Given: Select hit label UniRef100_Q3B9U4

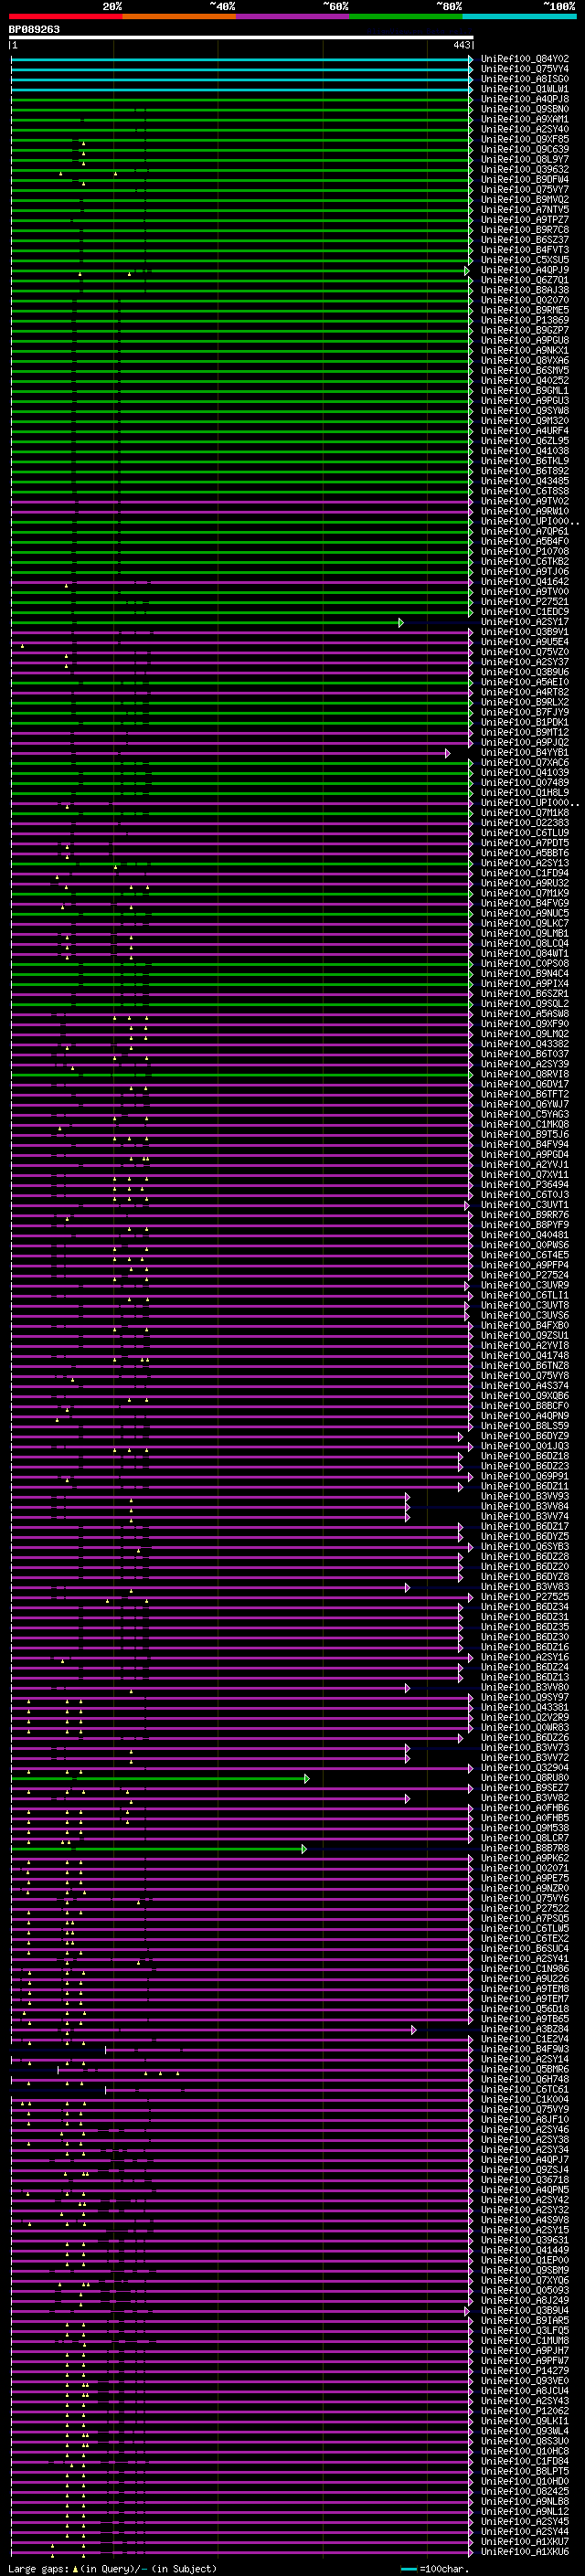Looking at the screenshot, I should pos(525,2310).
